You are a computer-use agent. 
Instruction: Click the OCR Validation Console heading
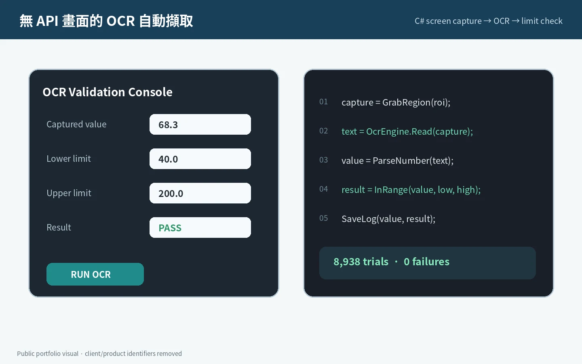click(x=108, y=92)
